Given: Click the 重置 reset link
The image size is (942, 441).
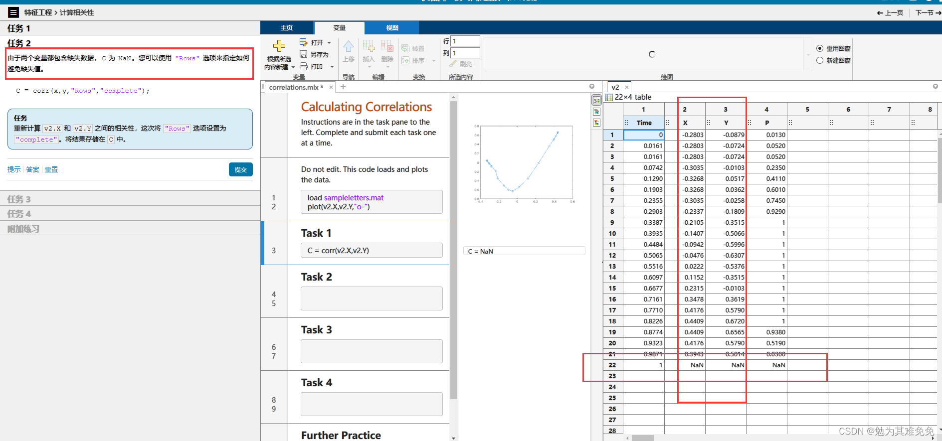Looking at the screenshot, I should [51, 169].
